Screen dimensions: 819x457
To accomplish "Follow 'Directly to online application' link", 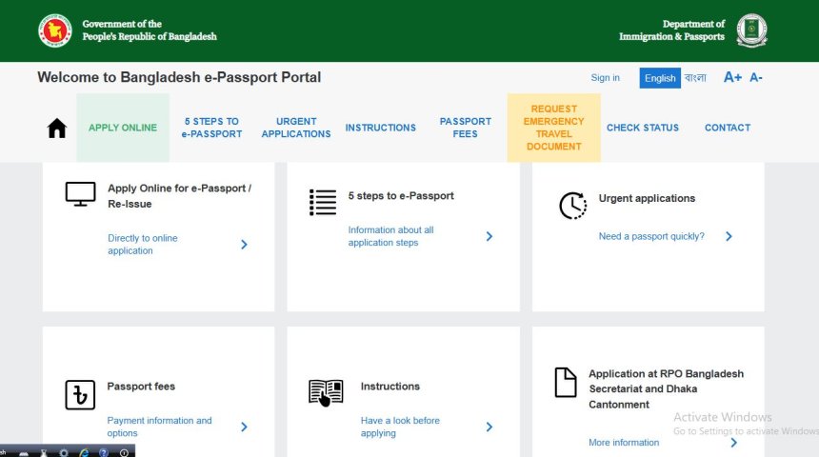I will pos(143,245).
